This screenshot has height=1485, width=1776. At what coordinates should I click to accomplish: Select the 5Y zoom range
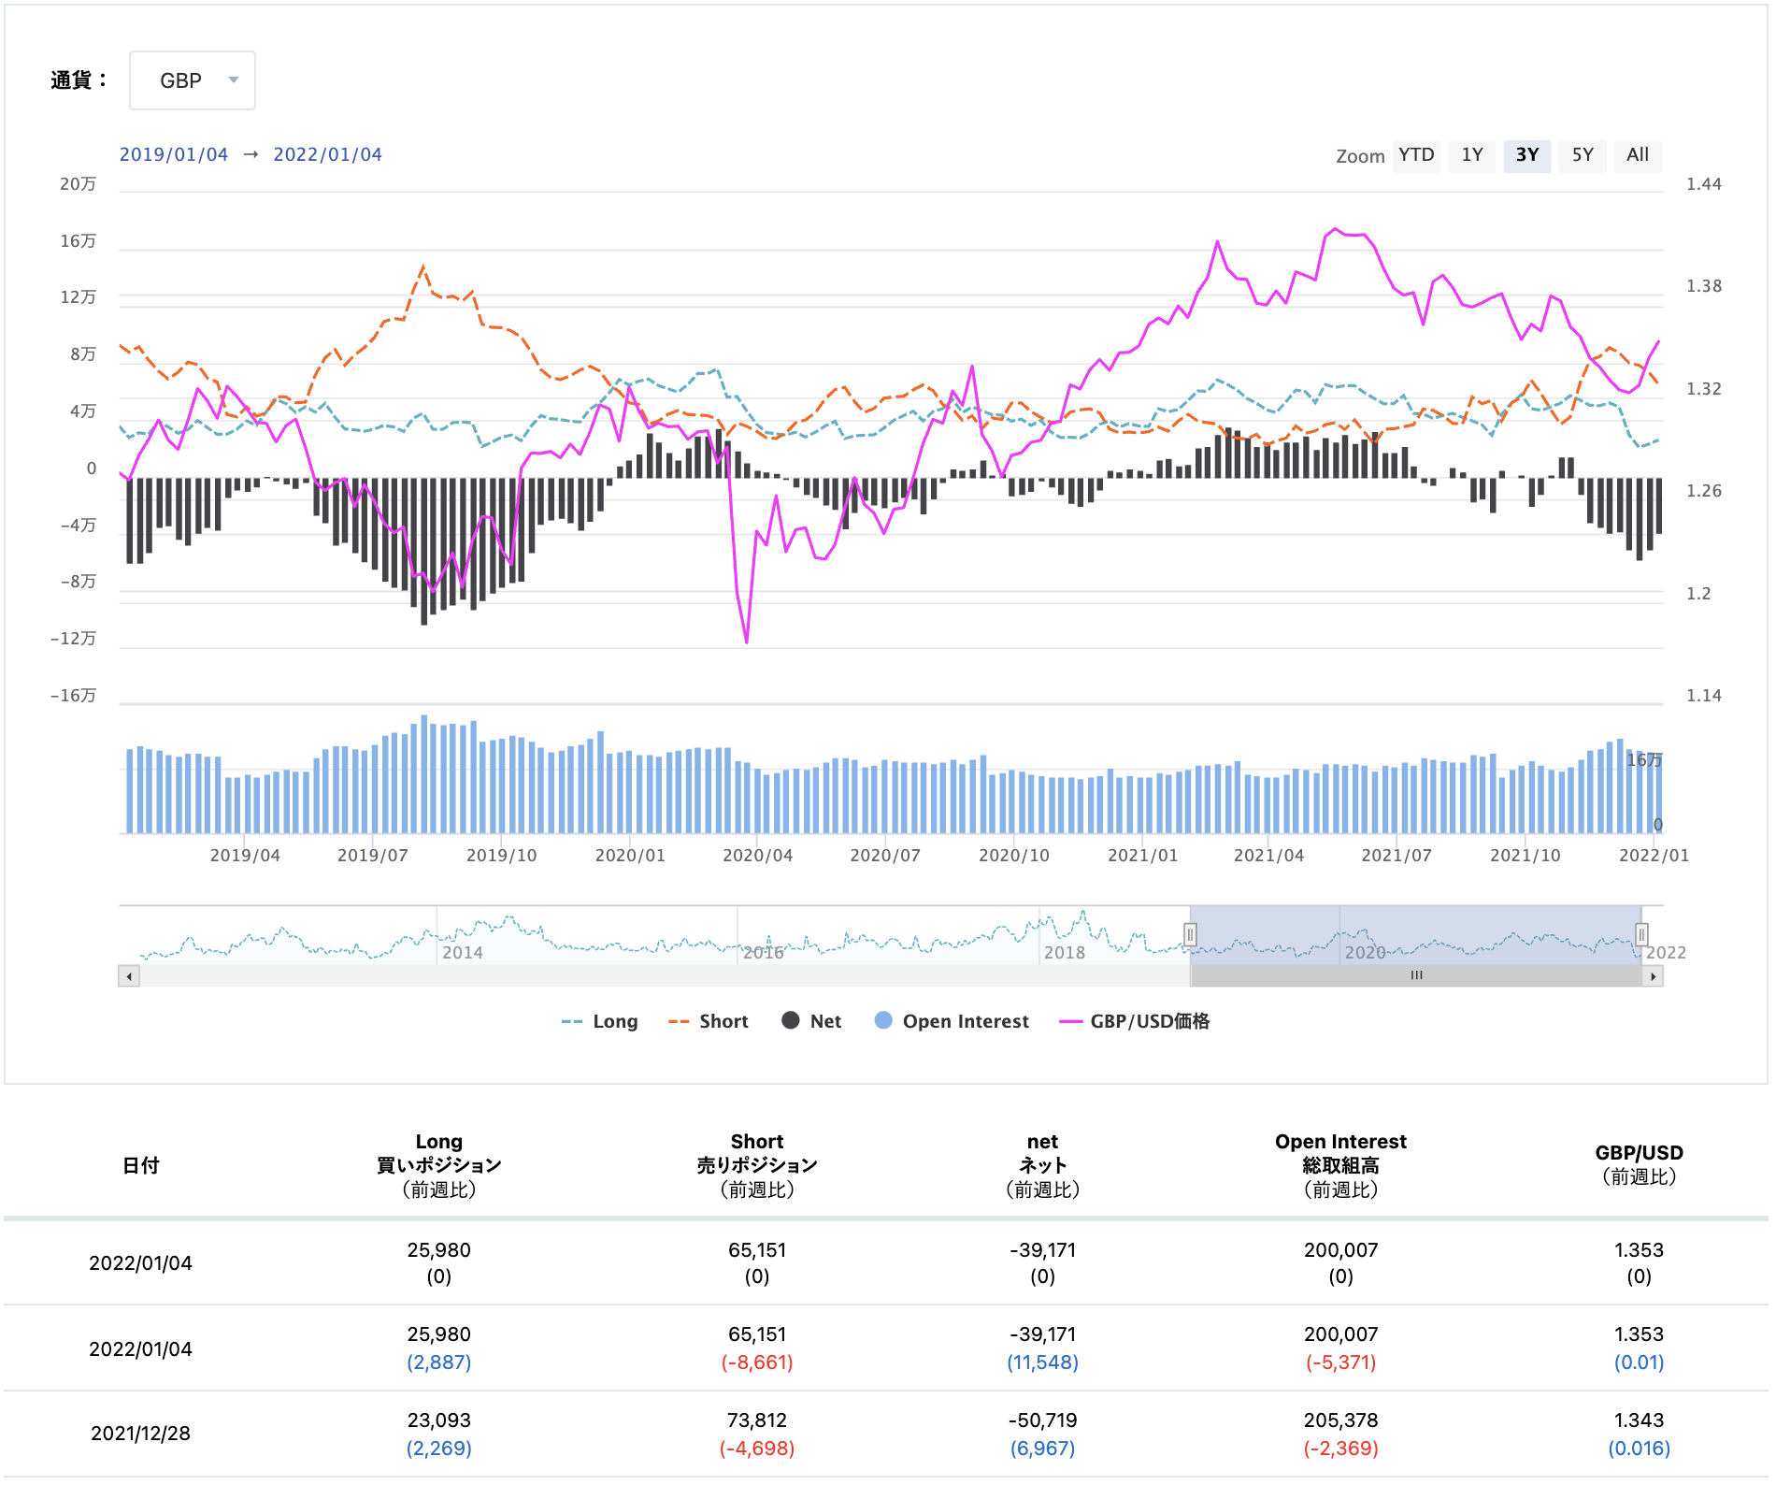pyautogui.click(x=1583, y=155)
